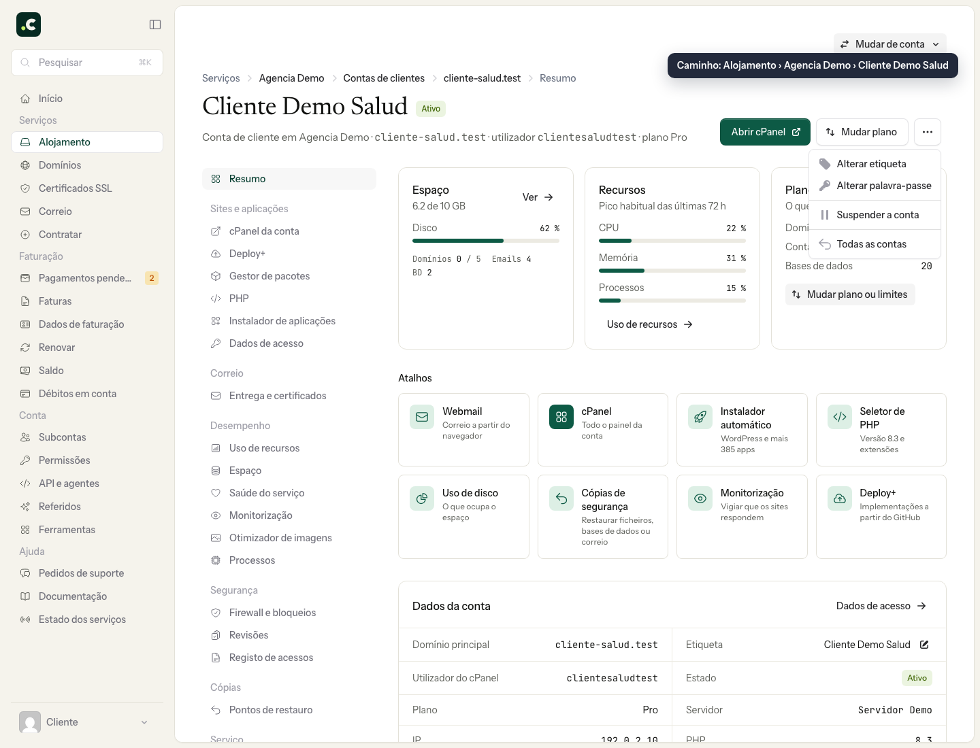Select Suspender a conta menu entry
Viewport: 980px width, 748px height.
point(875,215)
